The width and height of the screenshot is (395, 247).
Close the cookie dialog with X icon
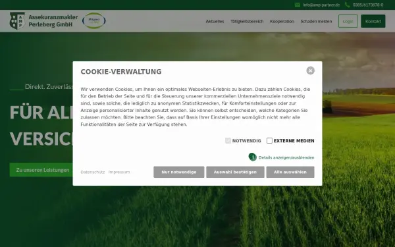tap(310, 70)
